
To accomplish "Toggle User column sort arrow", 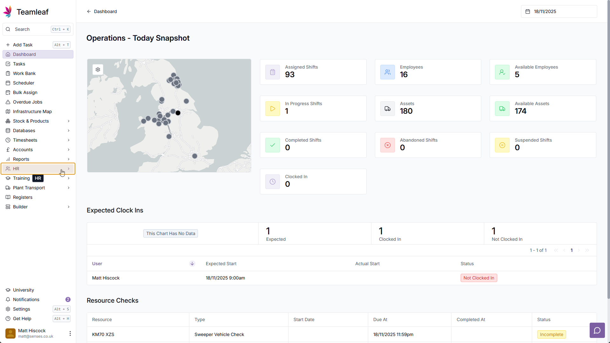I will 192,264.
